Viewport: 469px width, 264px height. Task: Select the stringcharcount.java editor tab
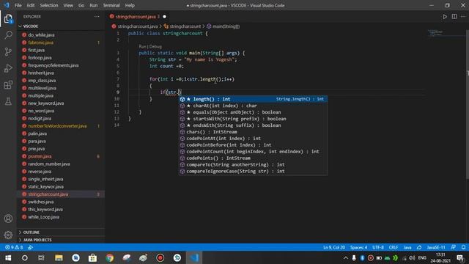point(138,17)
